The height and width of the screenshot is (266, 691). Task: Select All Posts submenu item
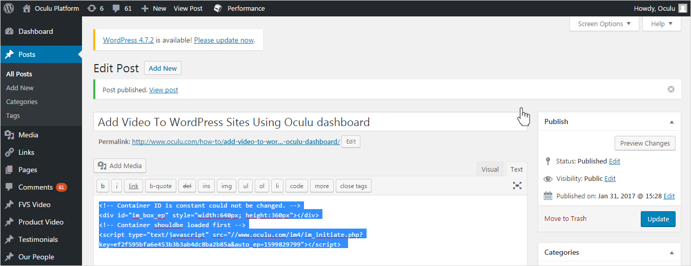coord(19,74)
